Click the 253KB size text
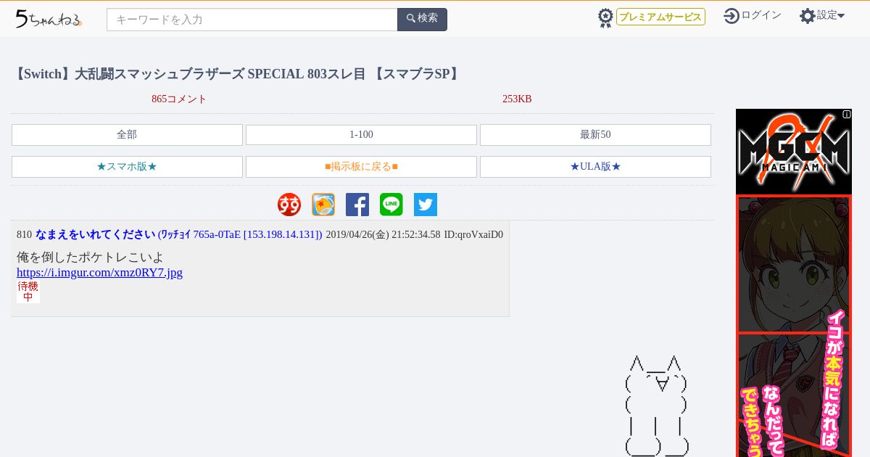Viewport: 870px width, 457px height. click(517, 99)
